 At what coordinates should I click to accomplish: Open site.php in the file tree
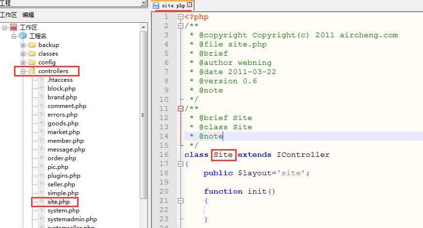pos(59,202)
